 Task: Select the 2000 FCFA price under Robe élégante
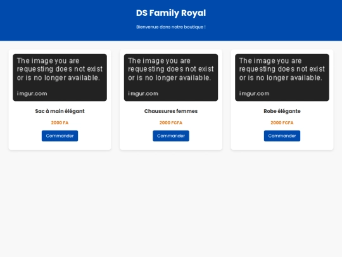282,122
